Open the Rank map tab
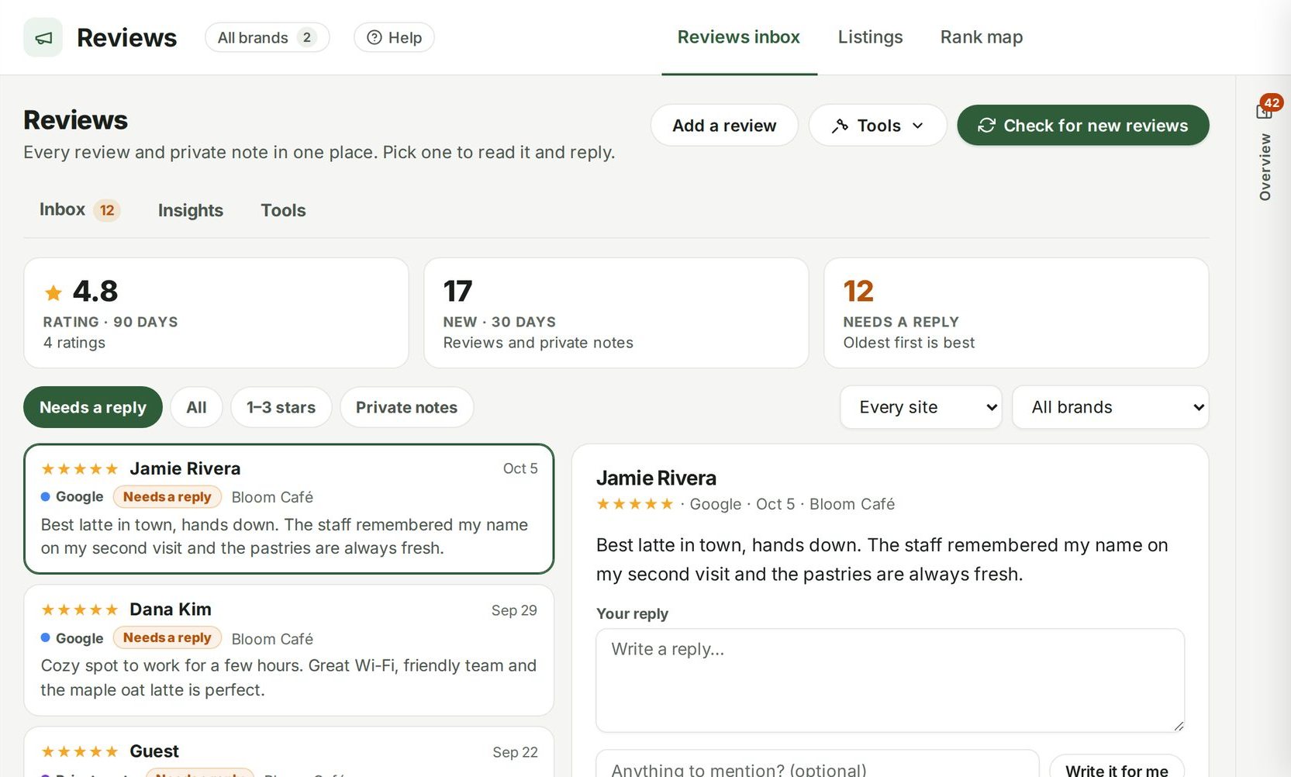Screen dimensions: 1291x777 click(982, 37)
